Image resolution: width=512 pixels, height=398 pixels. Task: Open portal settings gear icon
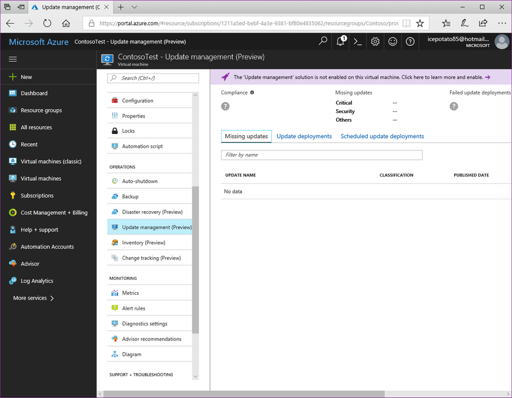pos(375,42)
